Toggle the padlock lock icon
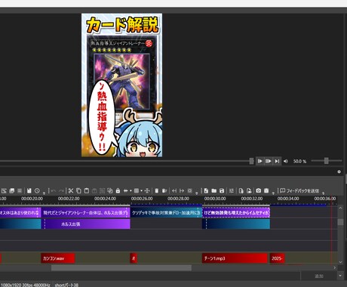The height and width of the screenshot is (287, 347). (x=118, y=191)
